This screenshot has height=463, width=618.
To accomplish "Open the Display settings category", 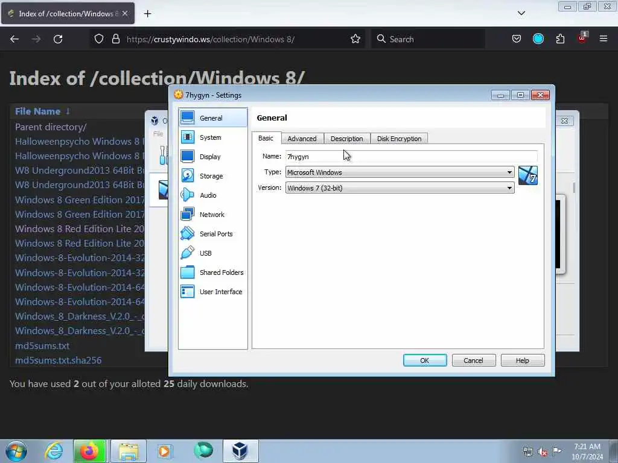I will pos(213,157).
